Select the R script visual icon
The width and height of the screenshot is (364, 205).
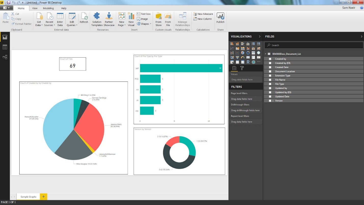(248, 62)
